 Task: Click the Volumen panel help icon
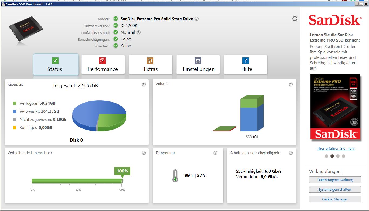coord(291,84)
